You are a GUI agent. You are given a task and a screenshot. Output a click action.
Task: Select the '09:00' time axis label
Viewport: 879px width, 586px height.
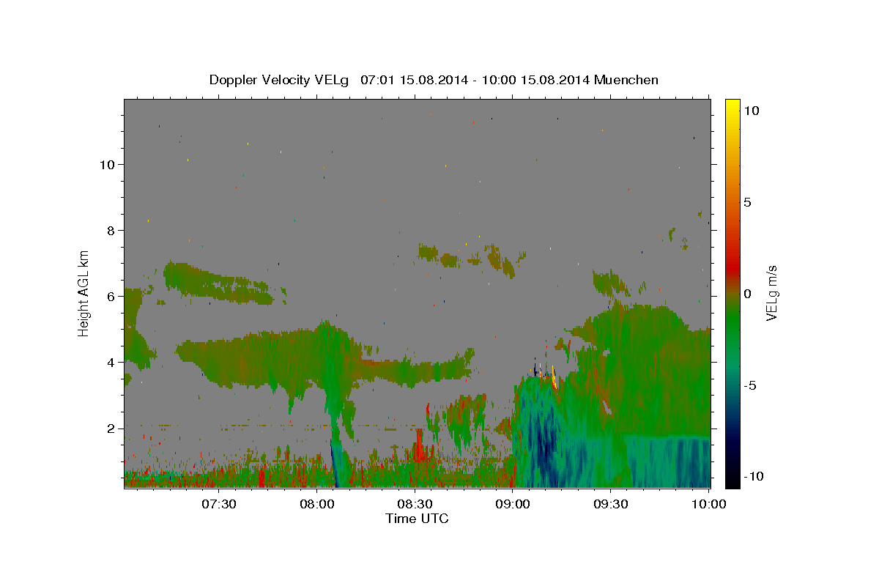tap(513, 504)
